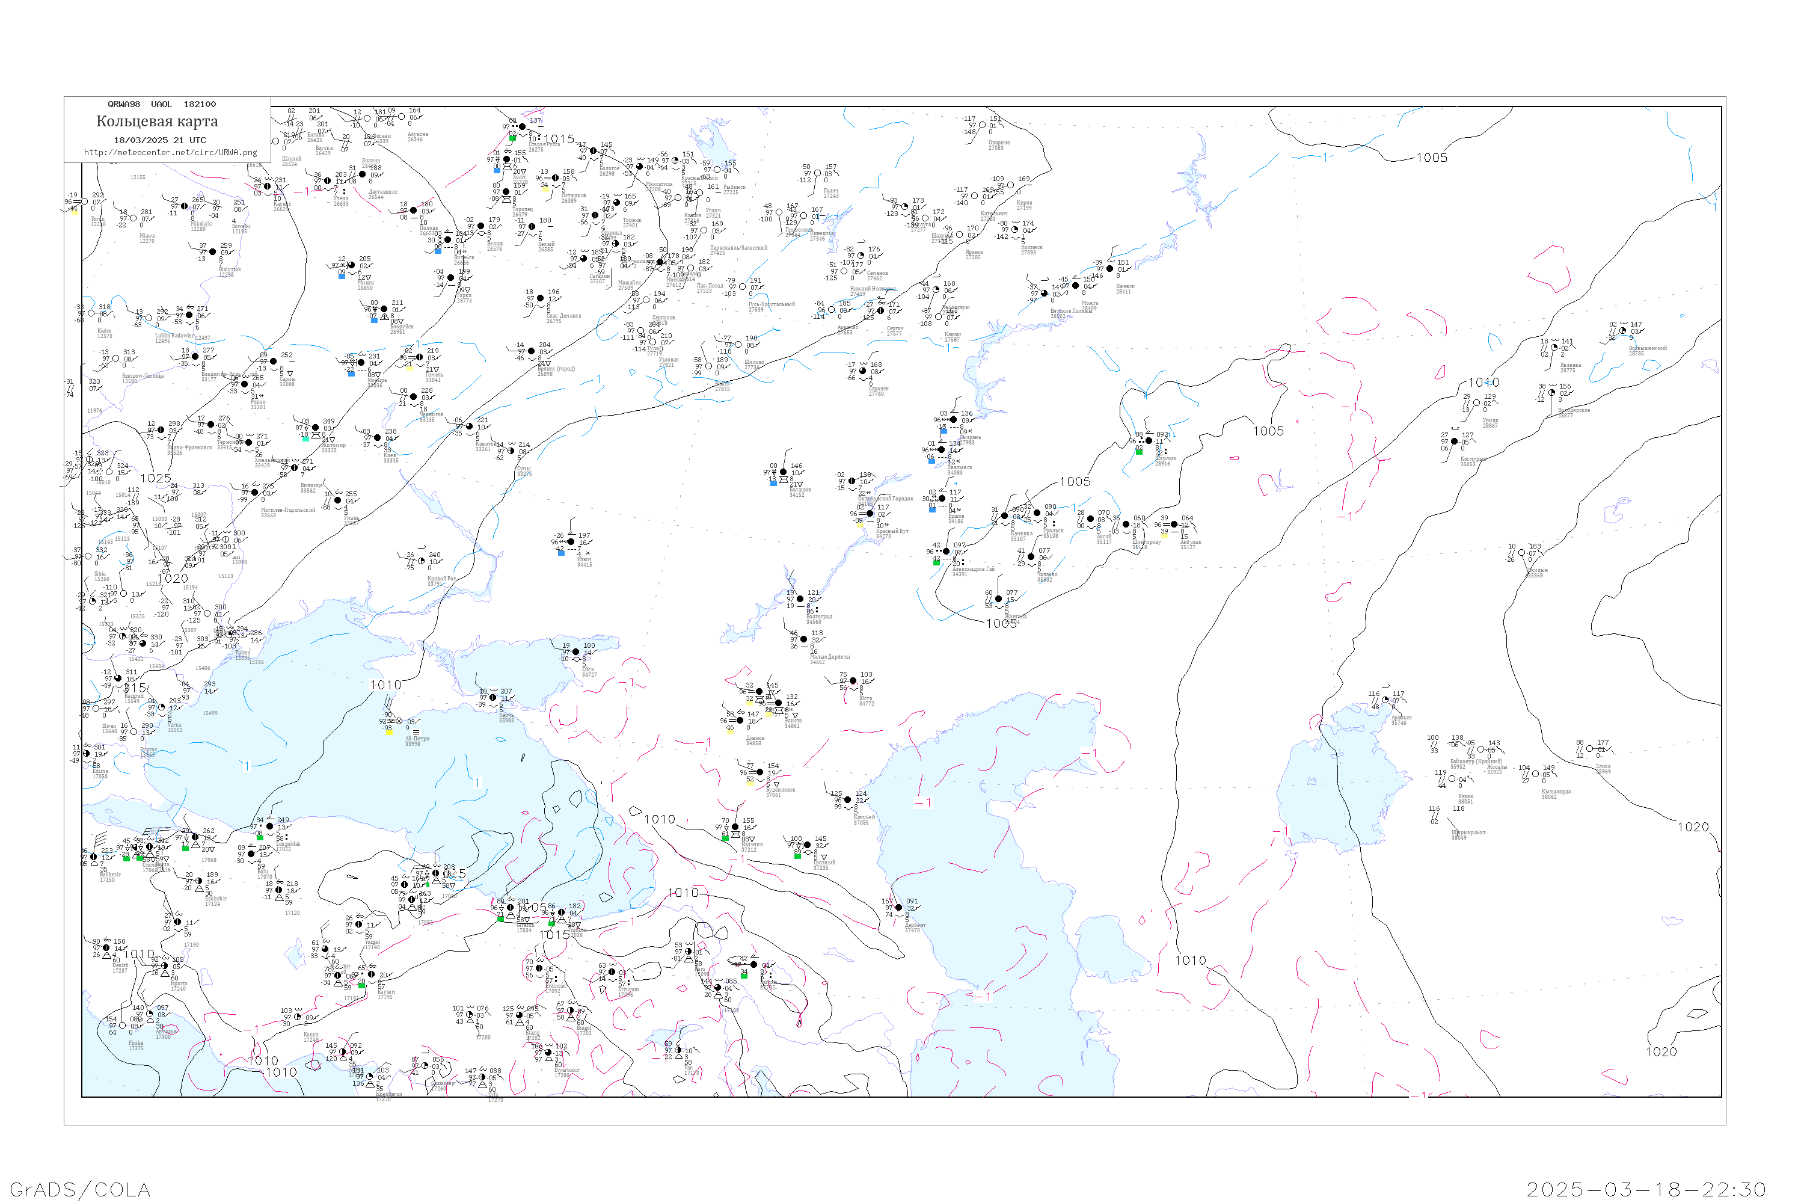Click the Bialystok station circle marker
Image resolution: width=1804 pixels, height=1203 pixels.
(x=212, y=251)
